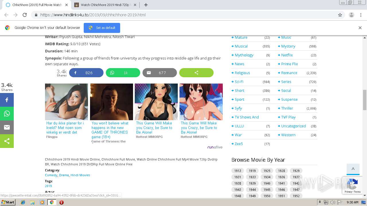
Task: Browse the Mystery genre
Action: pyautogui.click(x=288, y=46)
